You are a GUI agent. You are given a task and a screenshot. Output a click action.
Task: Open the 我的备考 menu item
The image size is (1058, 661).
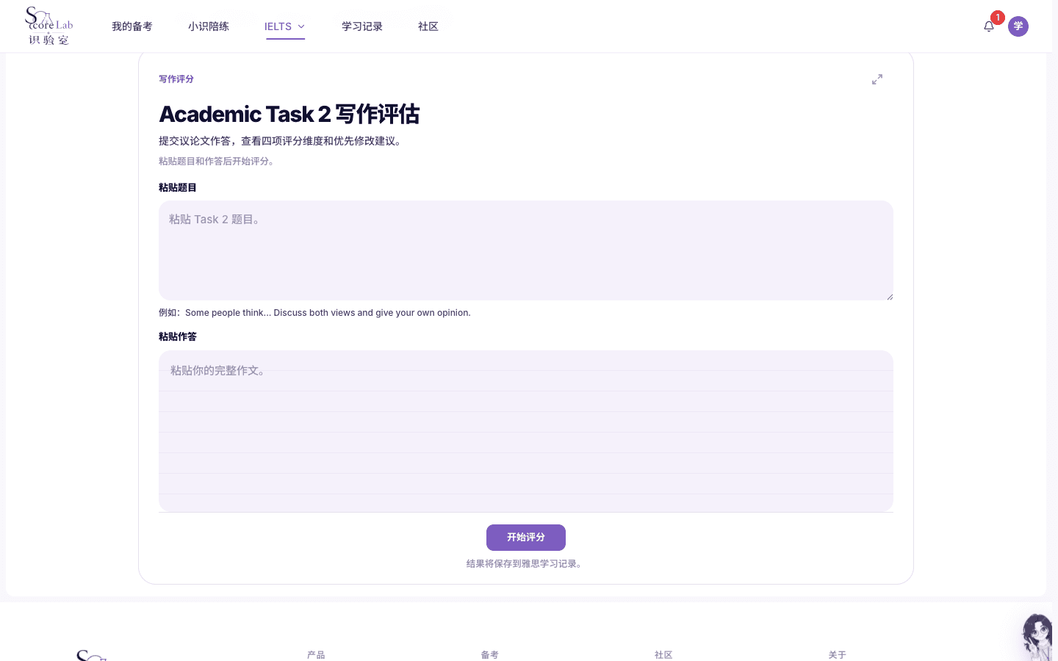coord(132,26)
